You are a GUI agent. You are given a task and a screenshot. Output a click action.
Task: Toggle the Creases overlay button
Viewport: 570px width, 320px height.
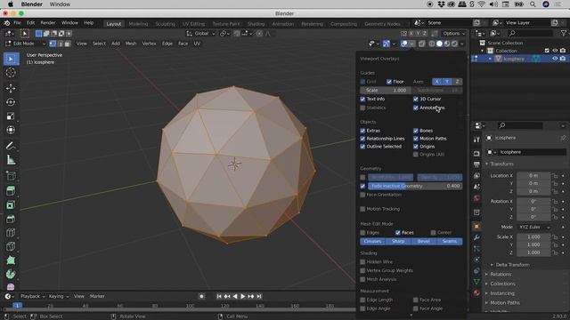(372, 241)
